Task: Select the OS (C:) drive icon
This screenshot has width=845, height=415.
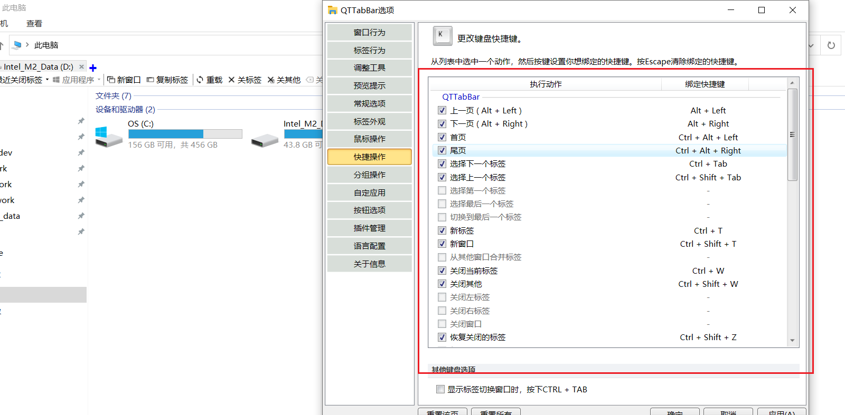Action: 109,136
